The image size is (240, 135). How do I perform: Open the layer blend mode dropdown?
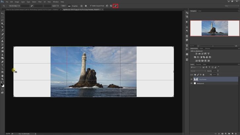click(x=198, y=71)
